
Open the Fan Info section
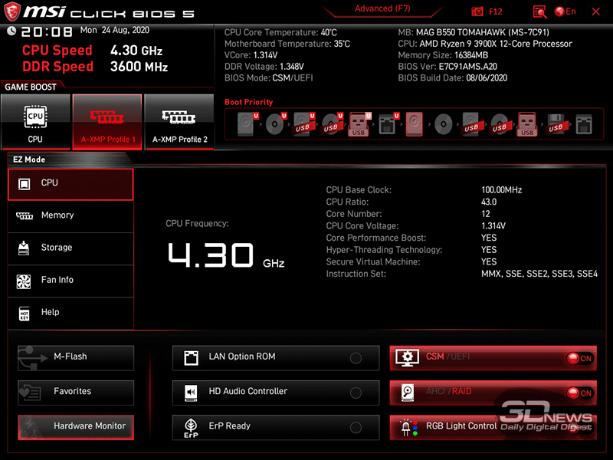[x=70, y=281]
